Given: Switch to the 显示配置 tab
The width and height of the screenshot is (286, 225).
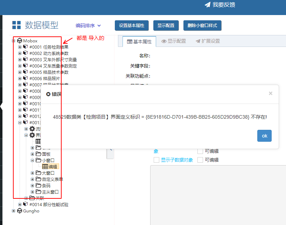Looking at the screenshot, I should [174, 41].
